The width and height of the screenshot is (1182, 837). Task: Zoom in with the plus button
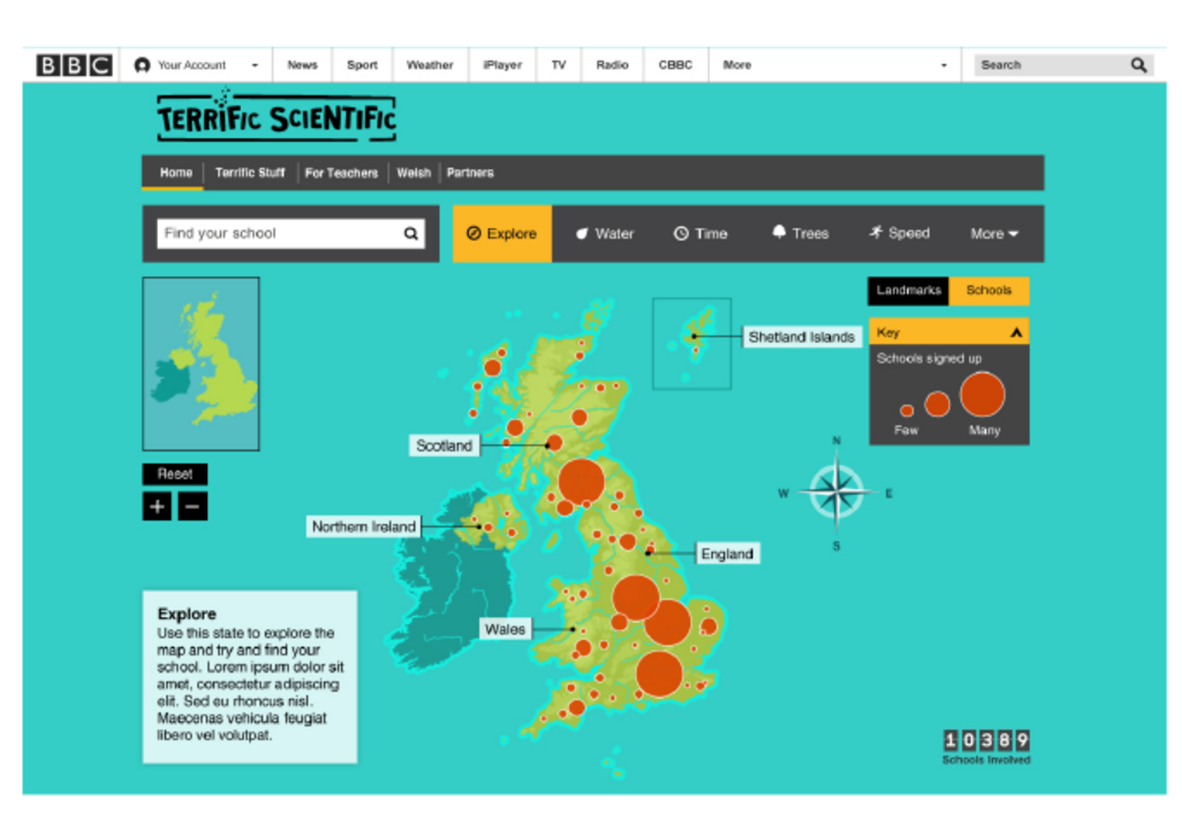click(x=157, y=507)
